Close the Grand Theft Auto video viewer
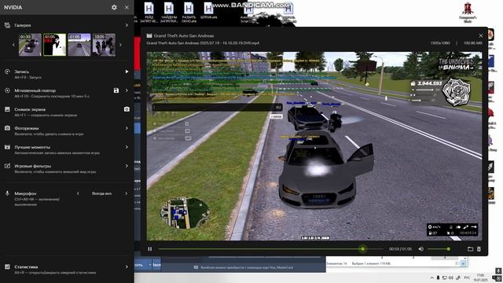The height and width of the screenshot is (283, 503). pyautogui.click(x=480, y=35)
